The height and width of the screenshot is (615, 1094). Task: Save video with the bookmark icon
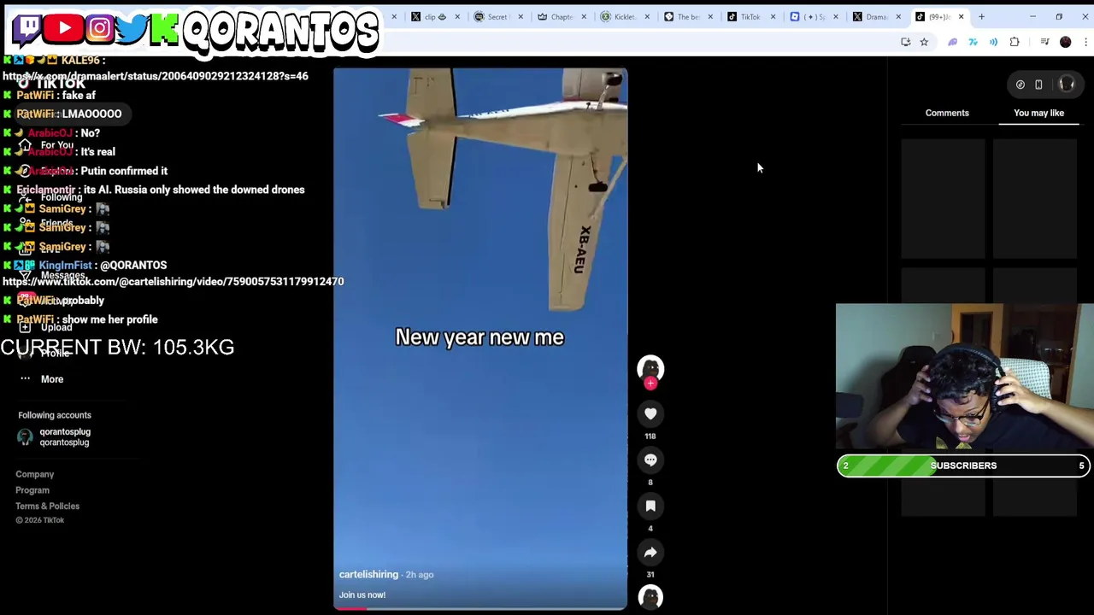point(650,506)
